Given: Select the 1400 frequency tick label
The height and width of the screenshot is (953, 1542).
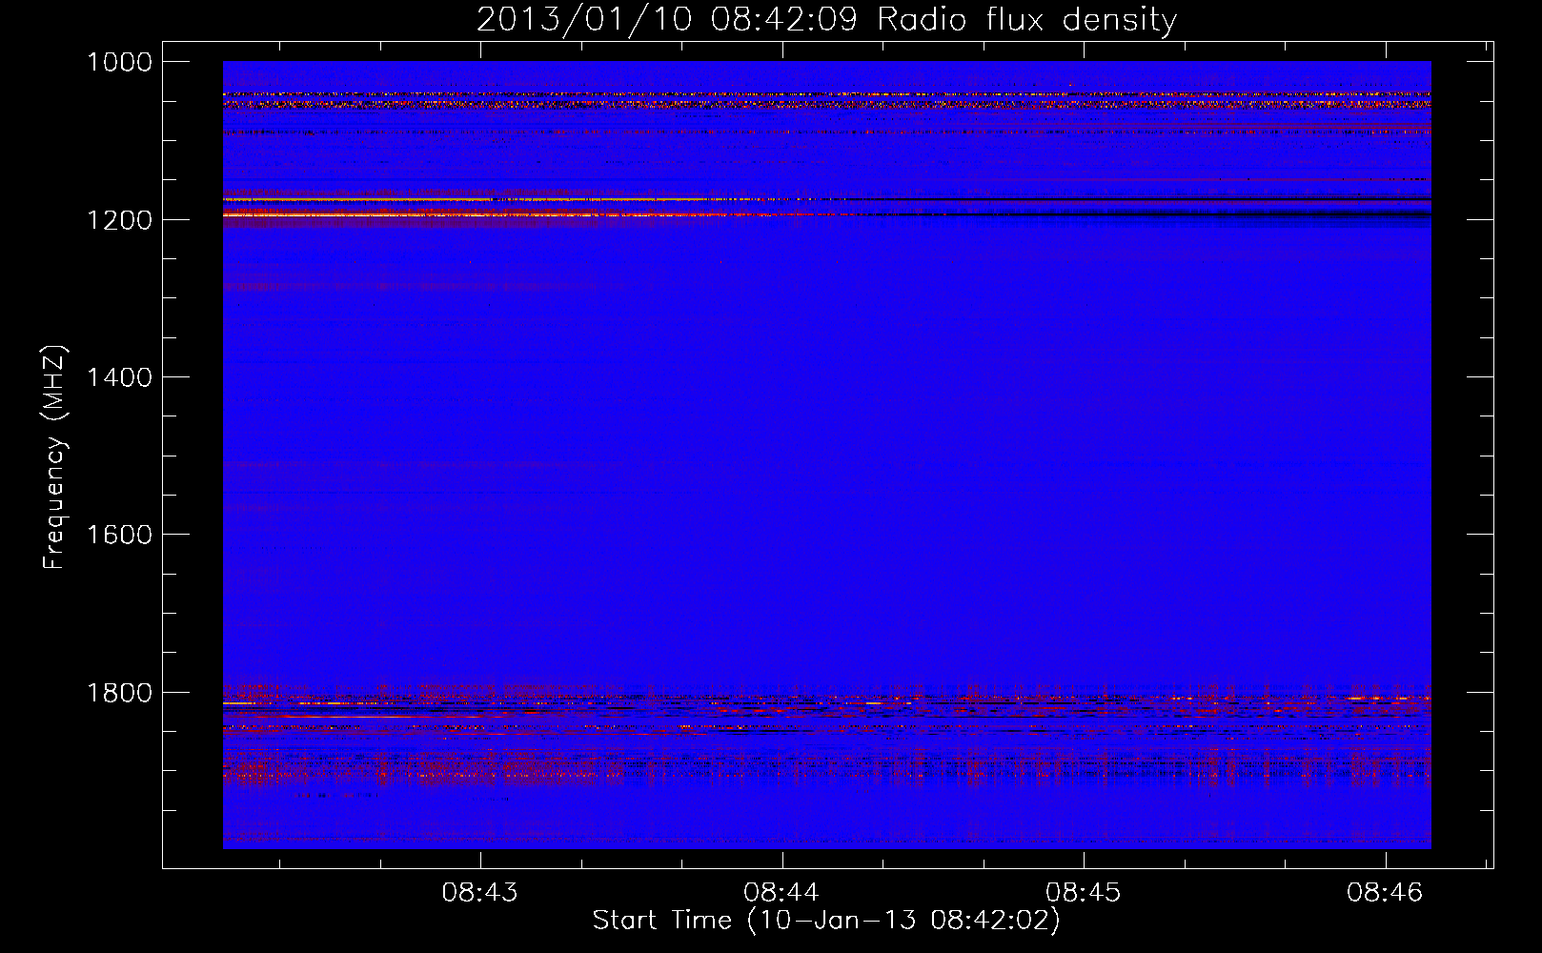Looking at the screenshot, I should point(119,377).
